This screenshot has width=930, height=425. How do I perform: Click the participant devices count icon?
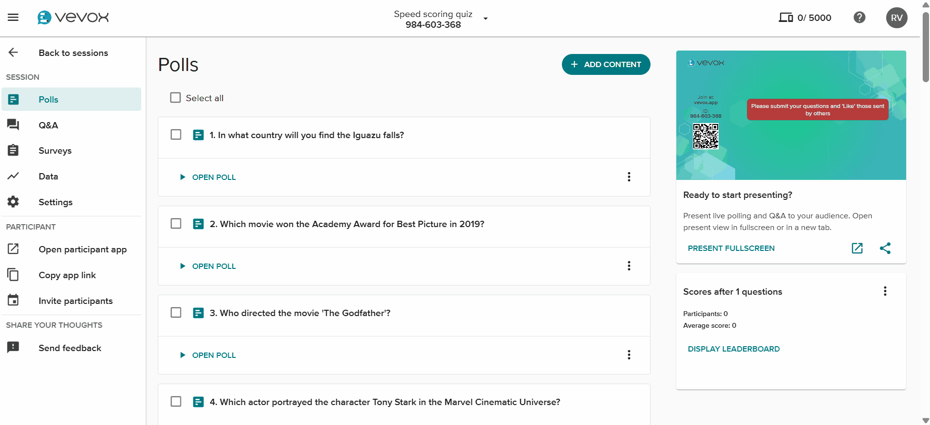[786, 18]
